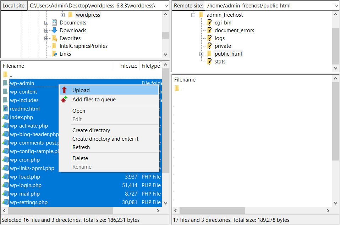Click the Links folder icon
Image resolution: width=340 pixels, height=225 pixels.
pyautogui.click(x=54, y=54)
